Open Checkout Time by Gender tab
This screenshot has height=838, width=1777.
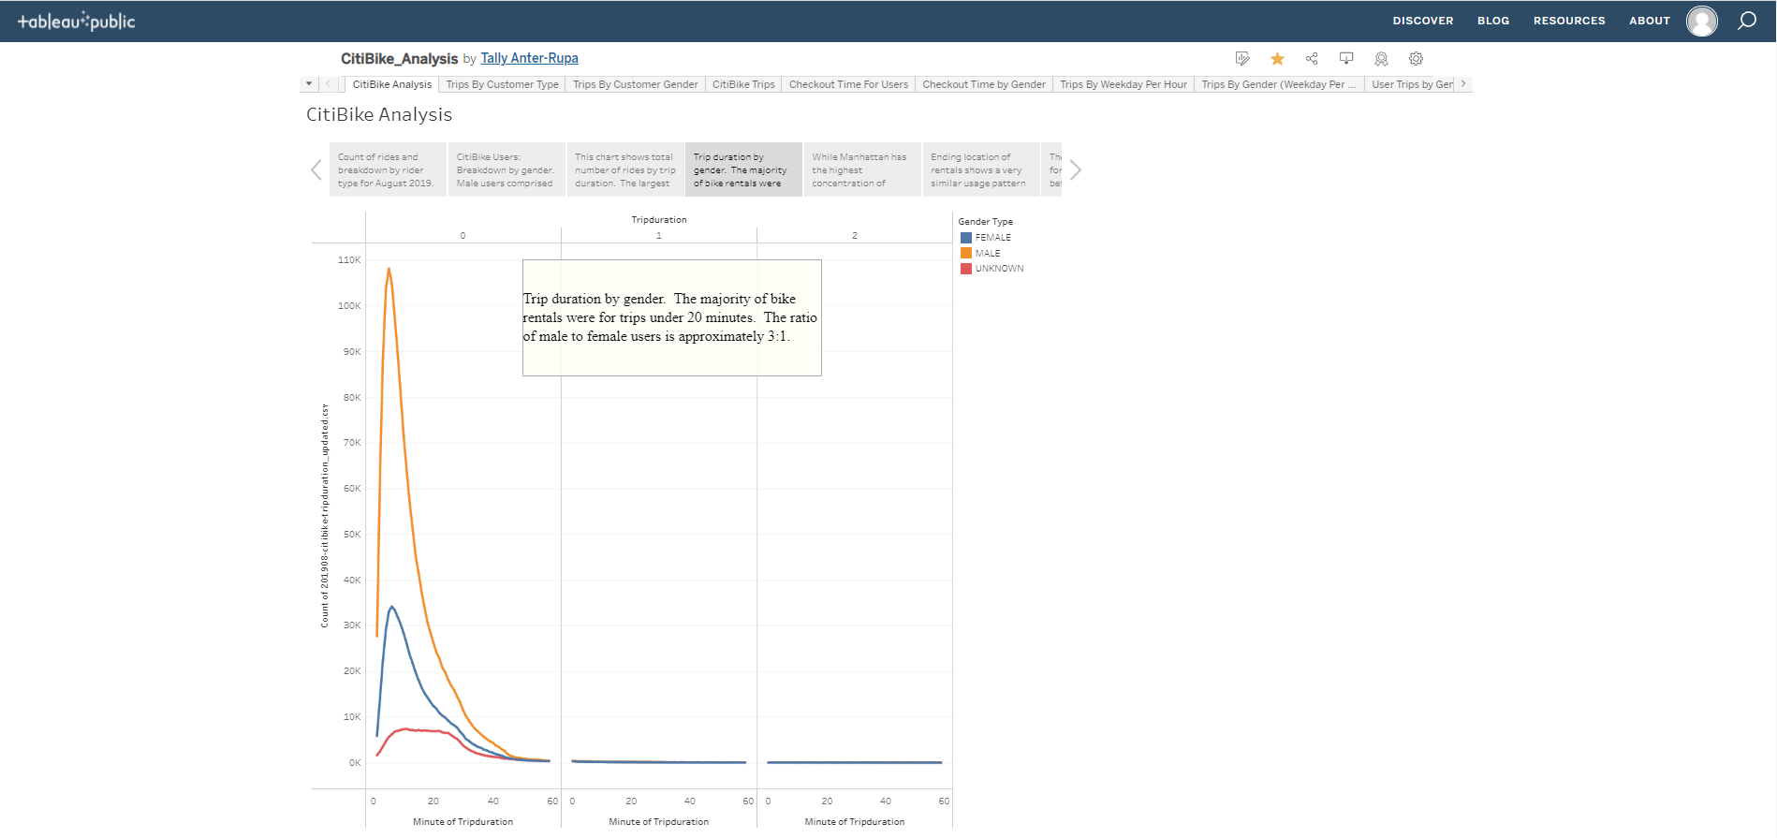point(984,84)
